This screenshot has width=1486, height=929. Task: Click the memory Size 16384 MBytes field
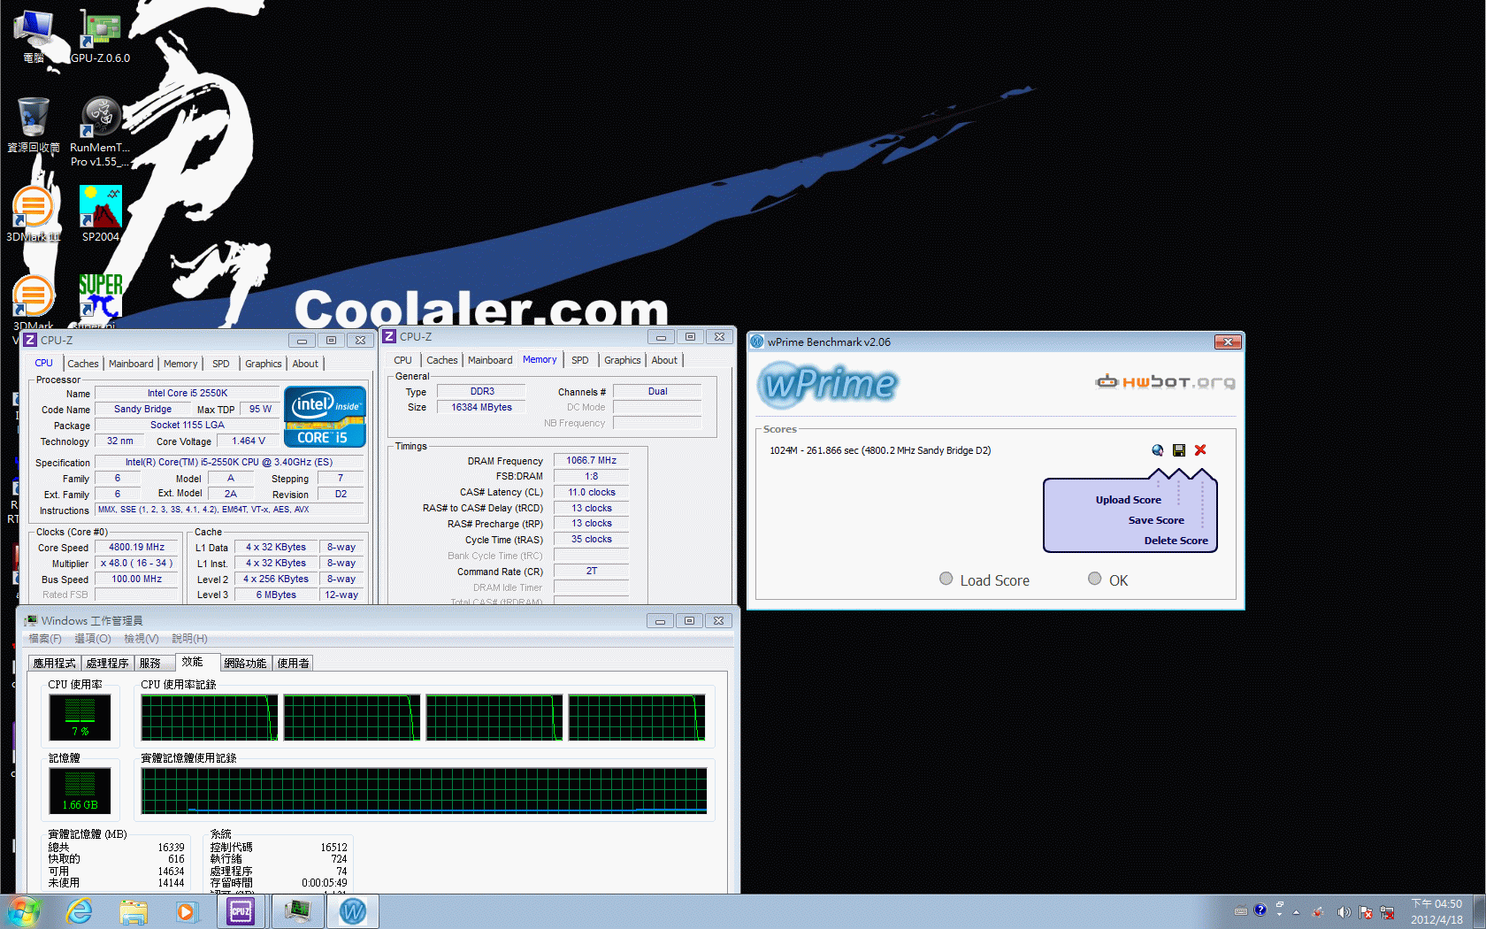[481, 408]
